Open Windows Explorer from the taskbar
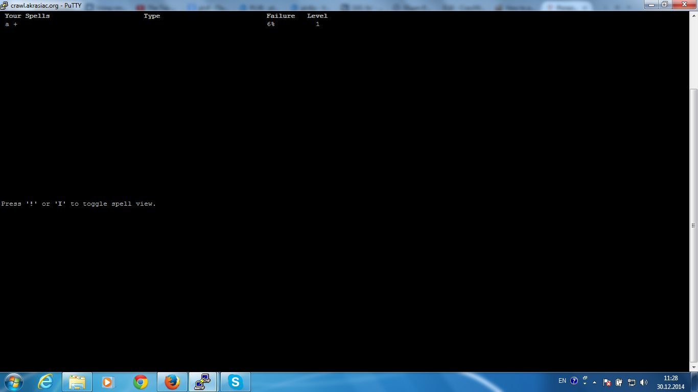This screenshot has height=392, width=698. 77,382
